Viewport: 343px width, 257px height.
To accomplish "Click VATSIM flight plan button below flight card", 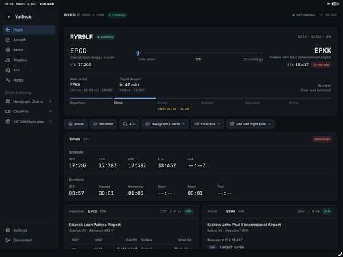I will coord(250,124).
